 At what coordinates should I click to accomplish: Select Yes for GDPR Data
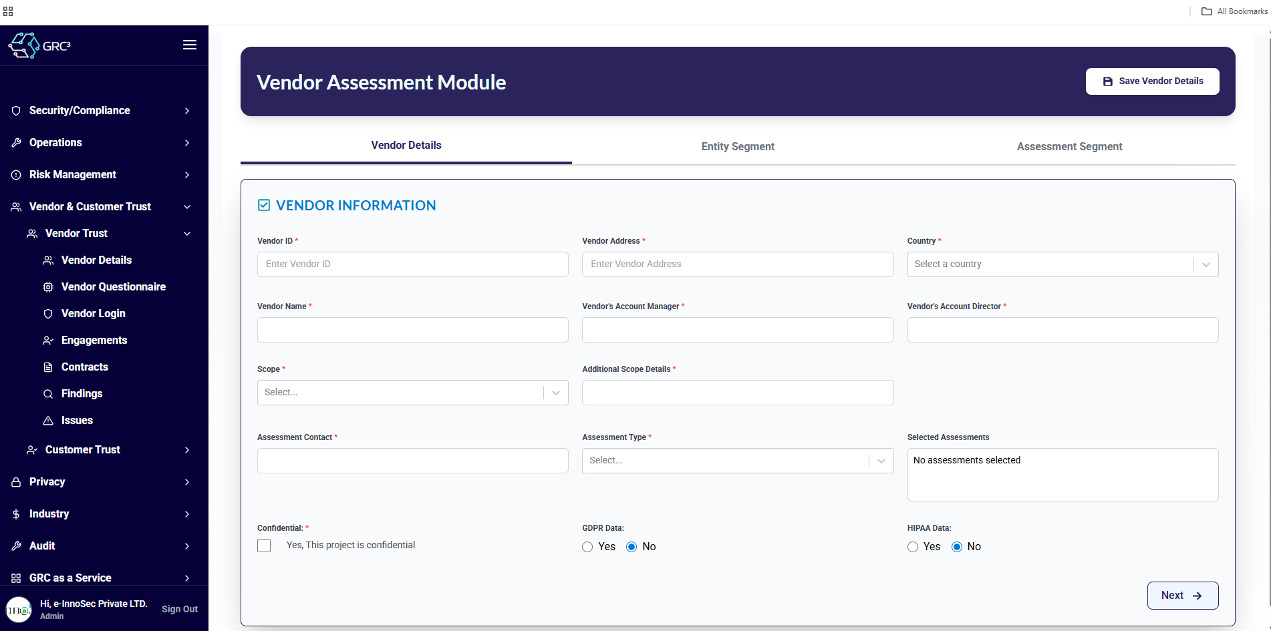[x=587, y=547]
